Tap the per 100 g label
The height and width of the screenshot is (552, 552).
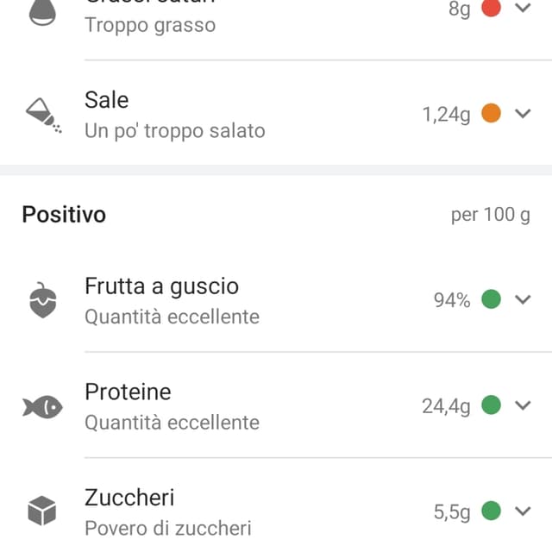491,215
